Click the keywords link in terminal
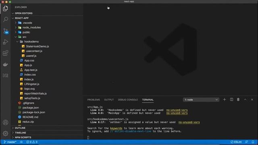This screenshot has width=258, height=145. [x=116, y=128]
